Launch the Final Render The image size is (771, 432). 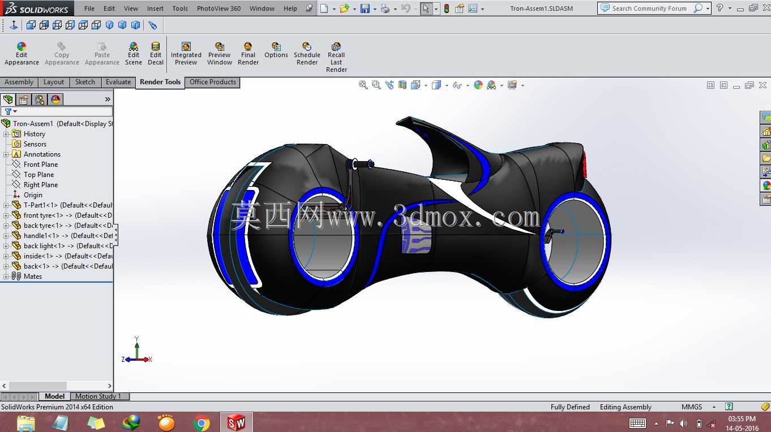[248, 54]
